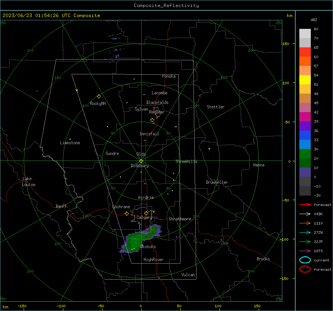Click the RockyMH label
The height and width of the screenshot is (311, 333).
(98, 104)
